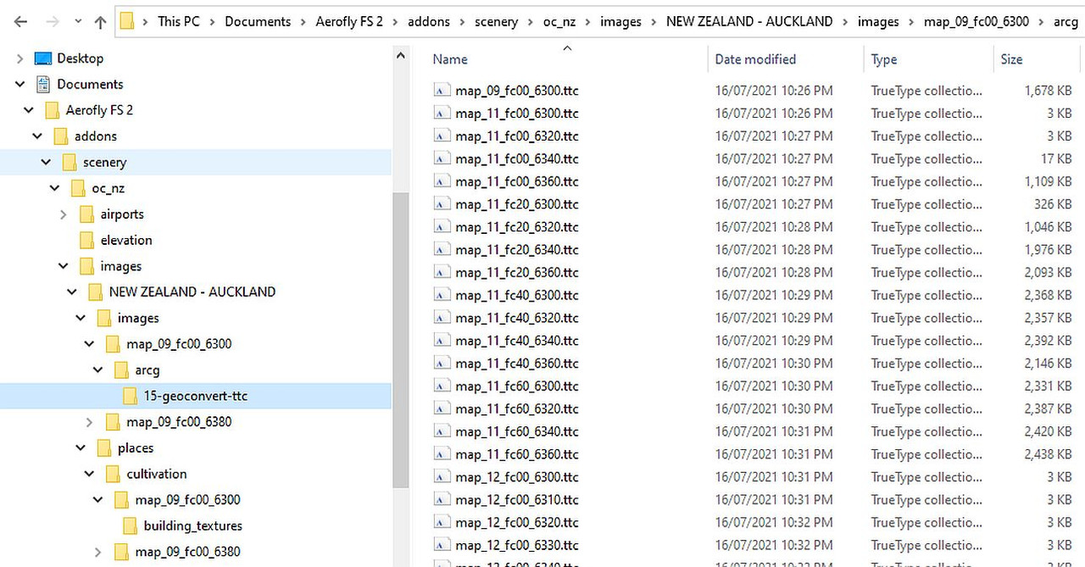
Task: Click the Desktop icon in tree
Action: coord(43,58)
